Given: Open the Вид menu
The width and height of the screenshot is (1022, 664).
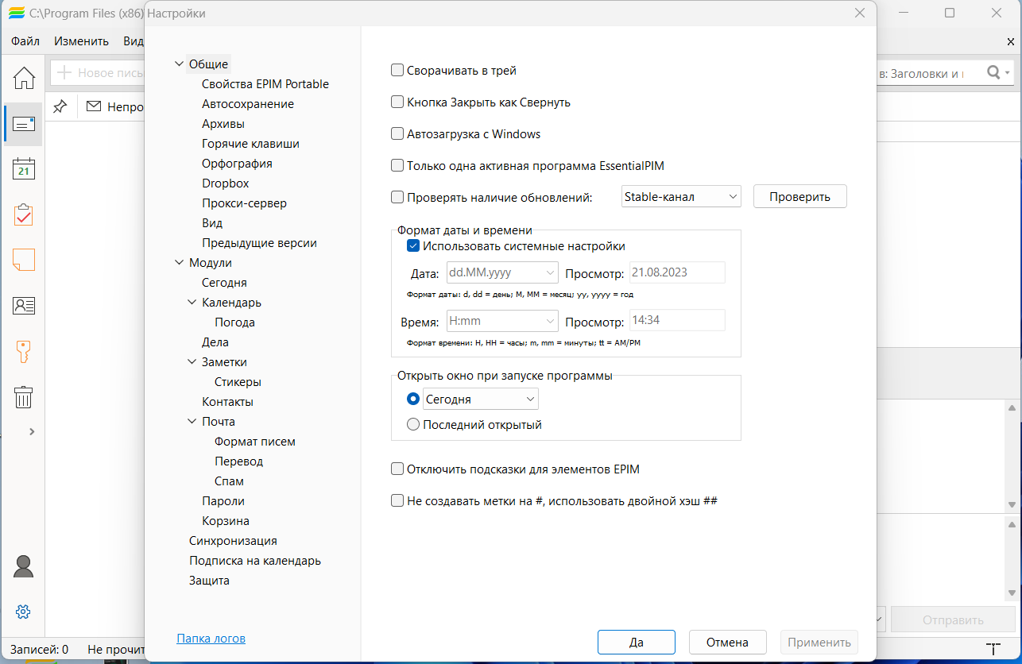Looking at the screenshot, I should [x=133, y=41].
